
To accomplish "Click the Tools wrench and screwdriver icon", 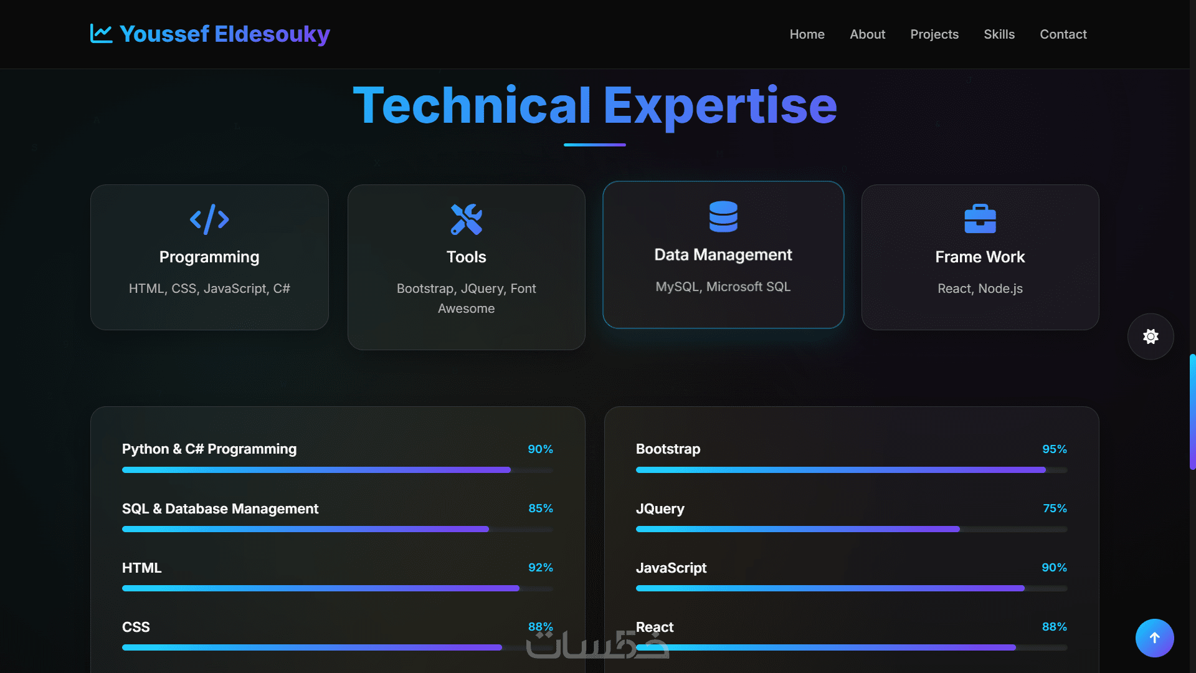I will tap(466, 219).
